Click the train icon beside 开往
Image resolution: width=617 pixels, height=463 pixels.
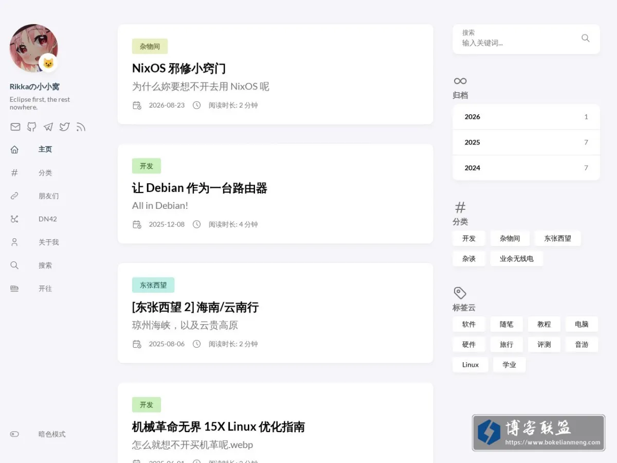pyautogui.click(x=14, y=289)
